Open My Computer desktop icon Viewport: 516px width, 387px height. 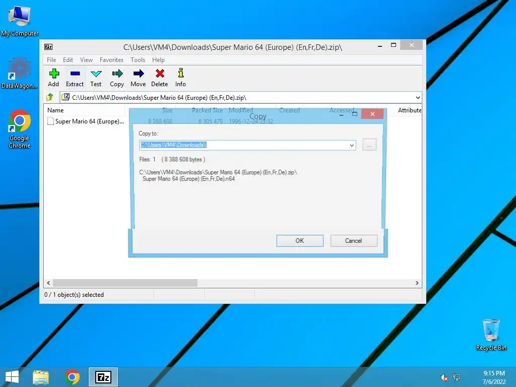click(20, 21)
